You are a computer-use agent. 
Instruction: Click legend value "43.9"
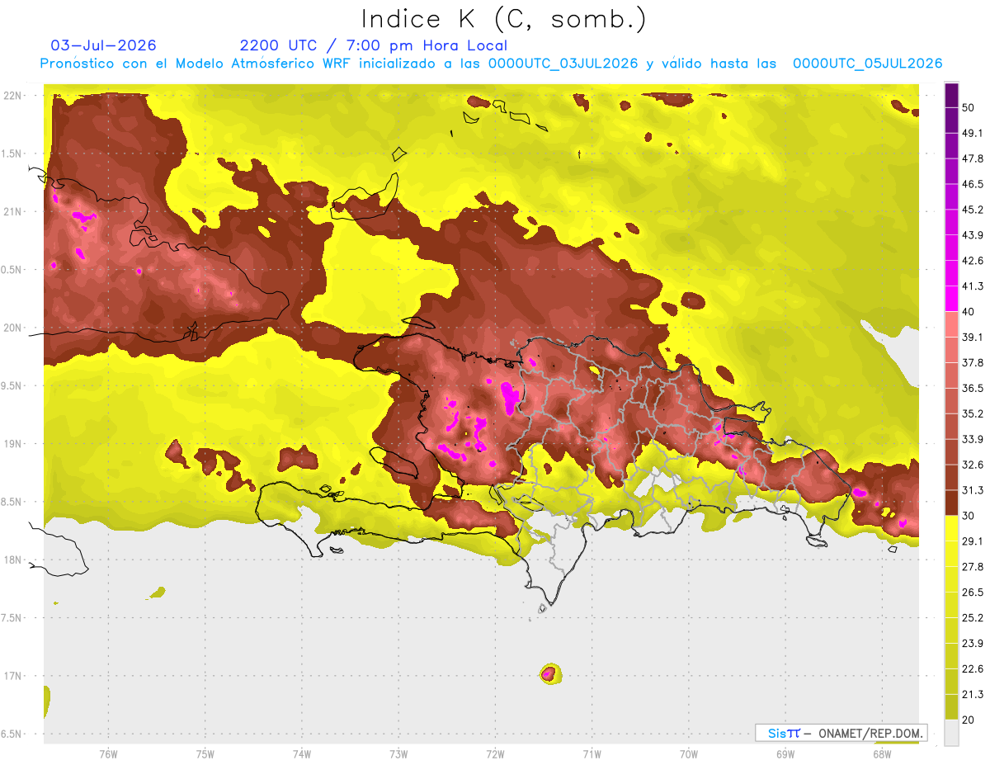(972, 235)
